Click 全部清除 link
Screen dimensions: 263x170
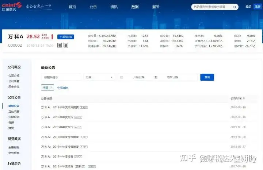62,88
